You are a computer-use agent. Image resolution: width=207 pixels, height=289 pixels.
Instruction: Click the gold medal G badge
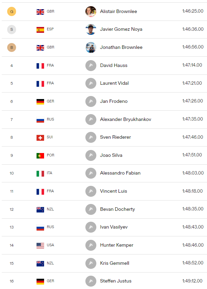(x=12, y=11)
